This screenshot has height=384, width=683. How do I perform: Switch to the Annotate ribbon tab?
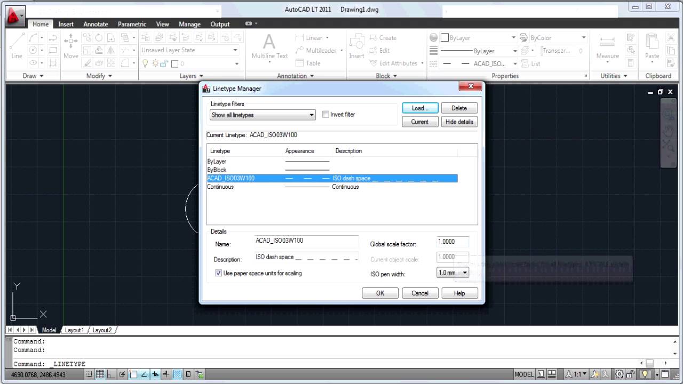(96, 24)
